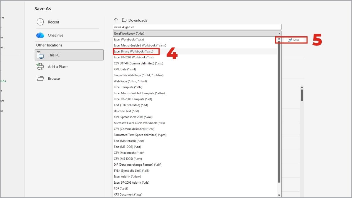Select This PC location
The image size is (352, 198).
pyautogui.click(x=69, y=55)
